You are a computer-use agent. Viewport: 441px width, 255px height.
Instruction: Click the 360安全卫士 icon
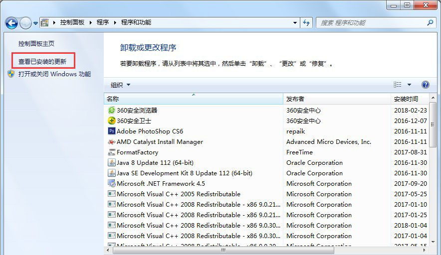tap(112, 121)
